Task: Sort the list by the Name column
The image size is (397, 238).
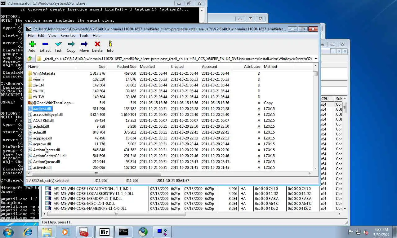Action: (51, 66)
